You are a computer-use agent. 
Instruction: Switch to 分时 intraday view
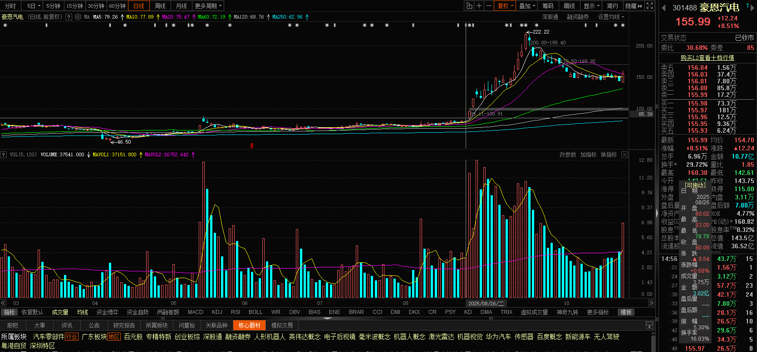[10, 6]
